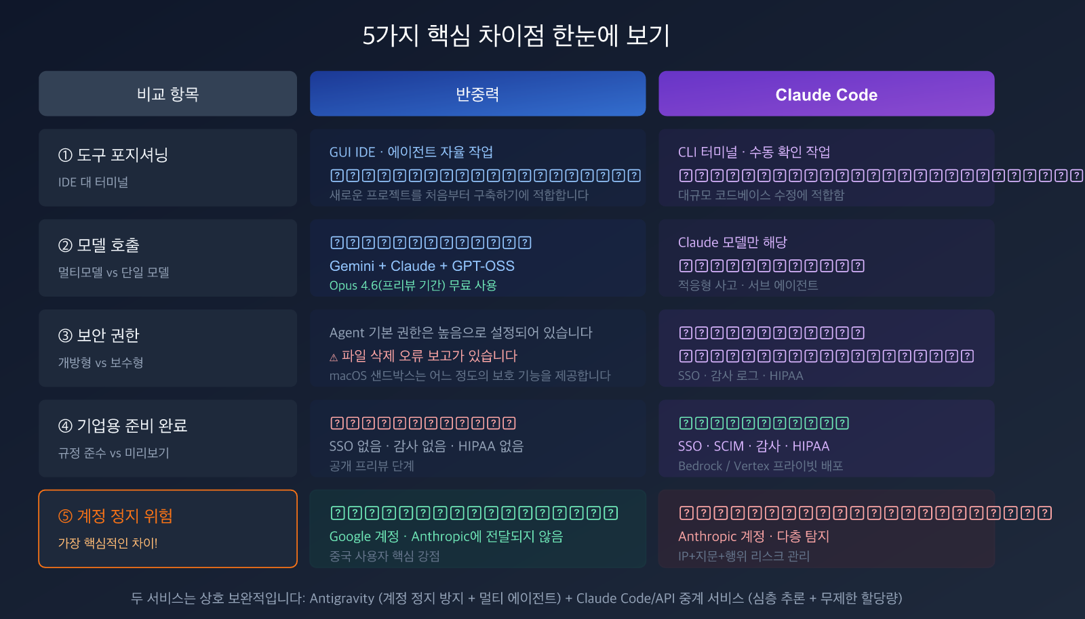Screen dimensions: 1085x619
Task: Click the bottom 두 서비스는 상호 보완적입니다 note
Action: 518,599
